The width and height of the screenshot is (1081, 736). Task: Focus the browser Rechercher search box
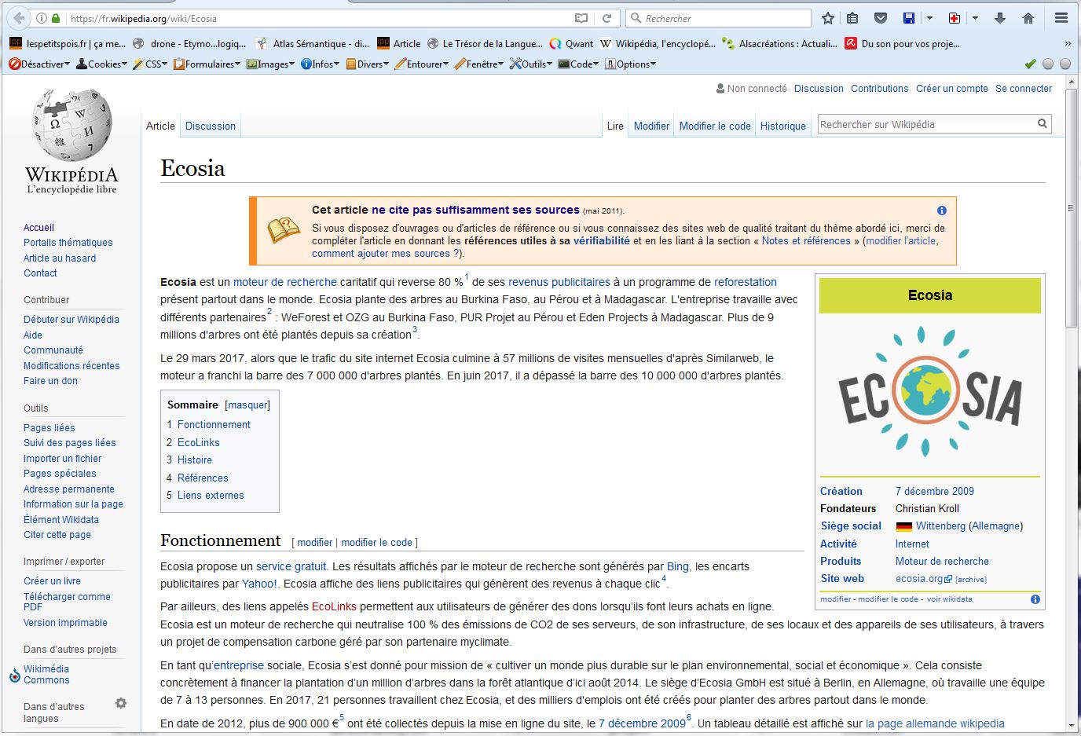tap(719, 18)
